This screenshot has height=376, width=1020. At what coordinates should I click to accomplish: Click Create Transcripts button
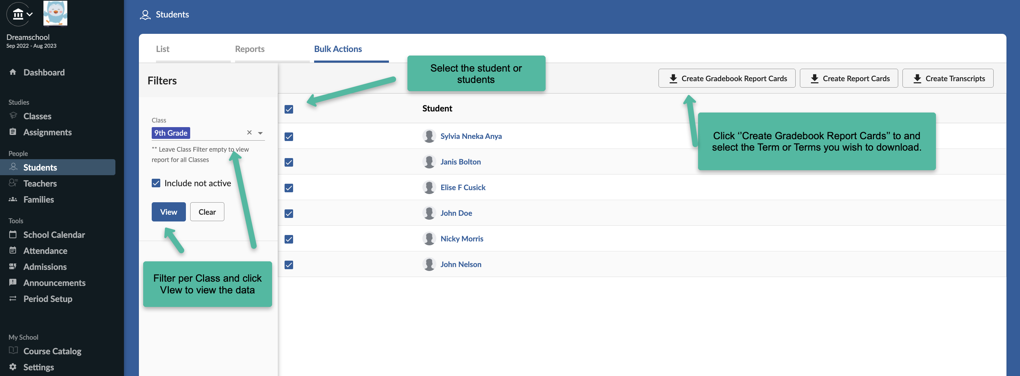pos(948,78)
